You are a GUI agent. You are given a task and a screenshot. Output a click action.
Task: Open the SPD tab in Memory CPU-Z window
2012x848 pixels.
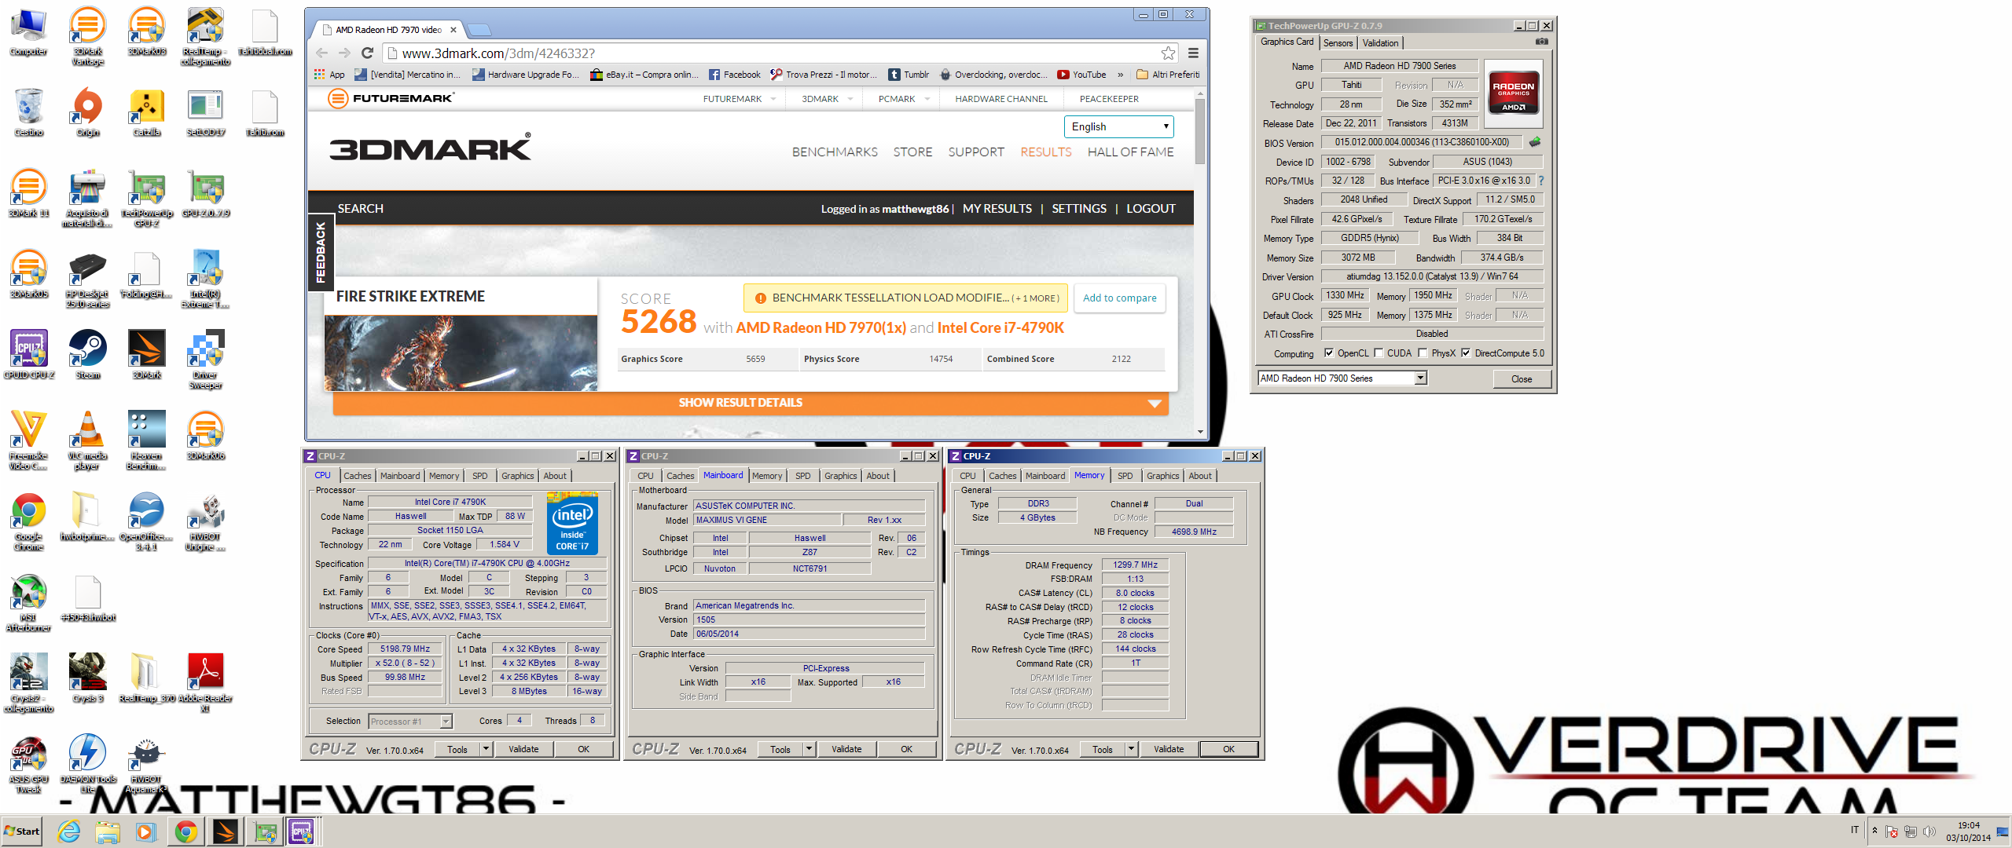coord(1125,476)
